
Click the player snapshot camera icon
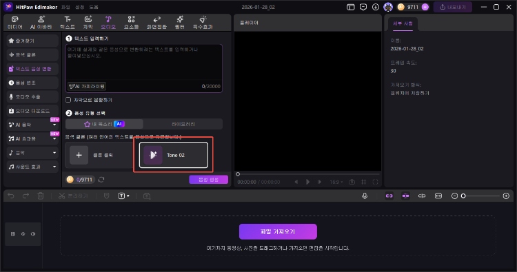coord(352,182)
